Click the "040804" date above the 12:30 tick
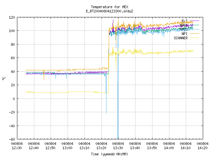 pos(17,144)
